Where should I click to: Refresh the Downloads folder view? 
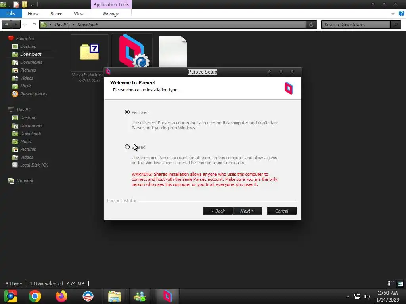[311, 25]
